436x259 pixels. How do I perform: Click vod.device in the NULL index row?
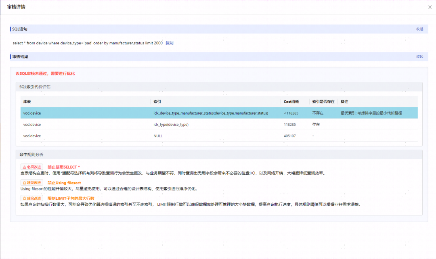click(x=32, y=136)
